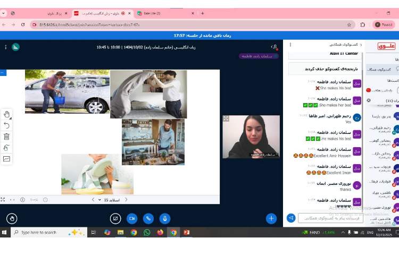Open WhatsApp from the taskbar
This screenshot has width=399, height=255.
[147, 232]
